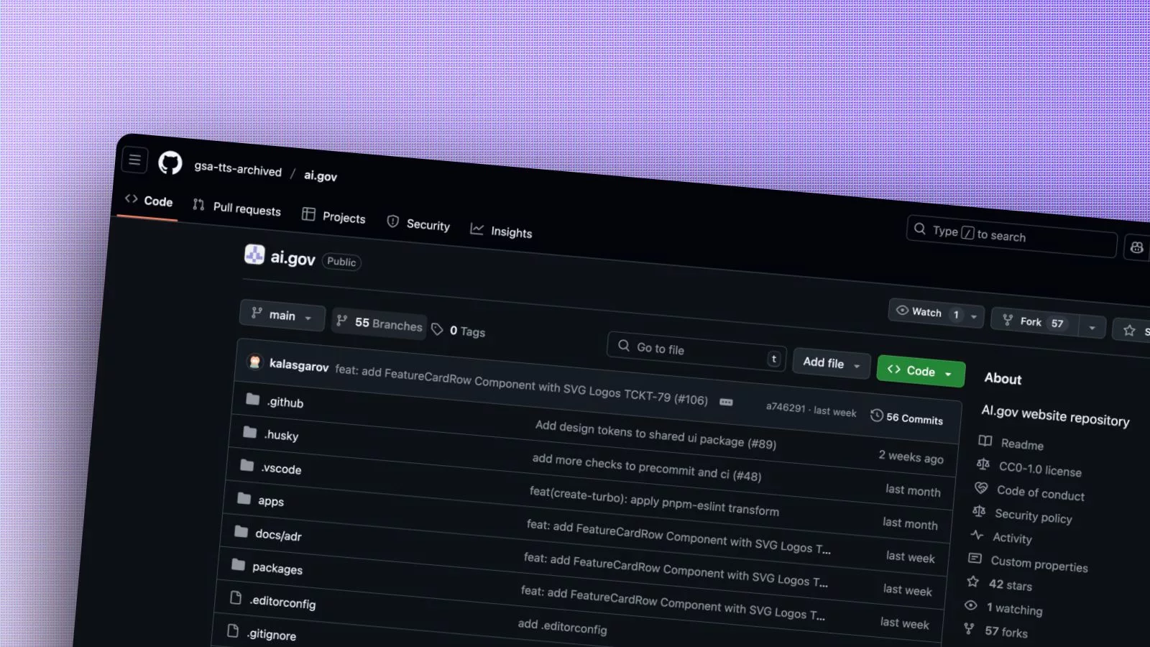The height and width of the screenshot is (647, 1150).
Task: Click the .github folder icon
Action: coord(252,399)
